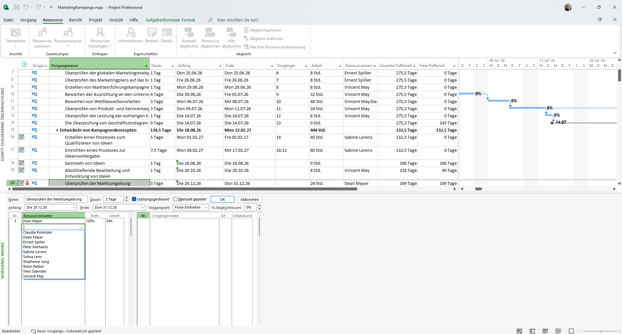This screenshot has width=622, height=334.
Task: Increase the Dauer spinner value
Action: click(x=127, y=198)
